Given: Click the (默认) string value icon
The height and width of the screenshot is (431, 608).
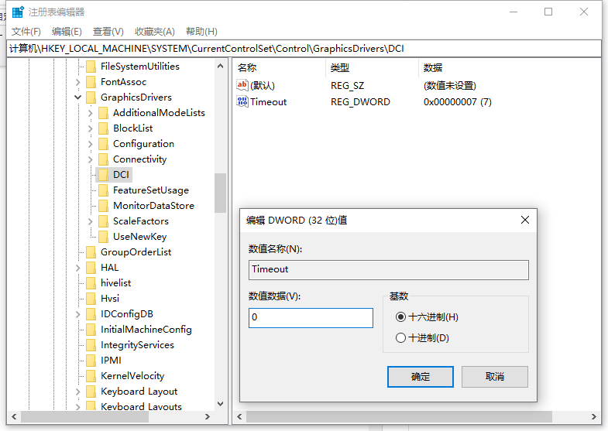Looking at the screenshot, I should point(242,85).
